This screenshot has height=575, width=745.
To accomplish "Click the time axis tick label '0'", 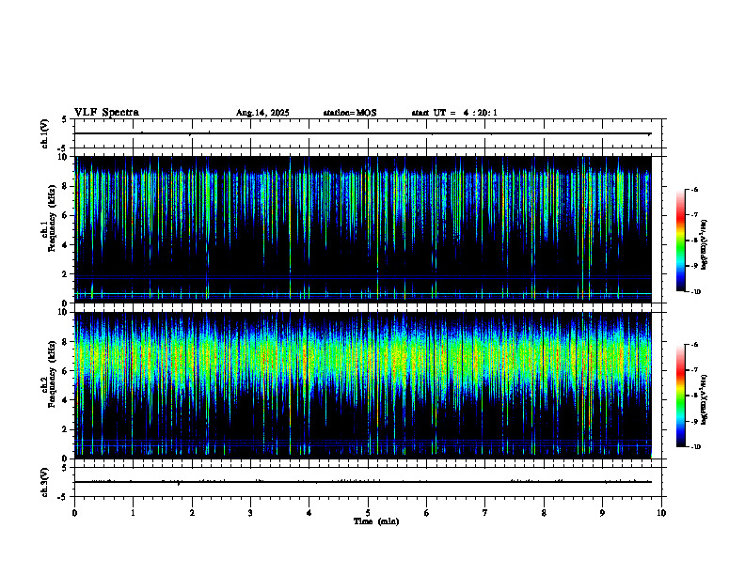I will [x=74, y=513].
